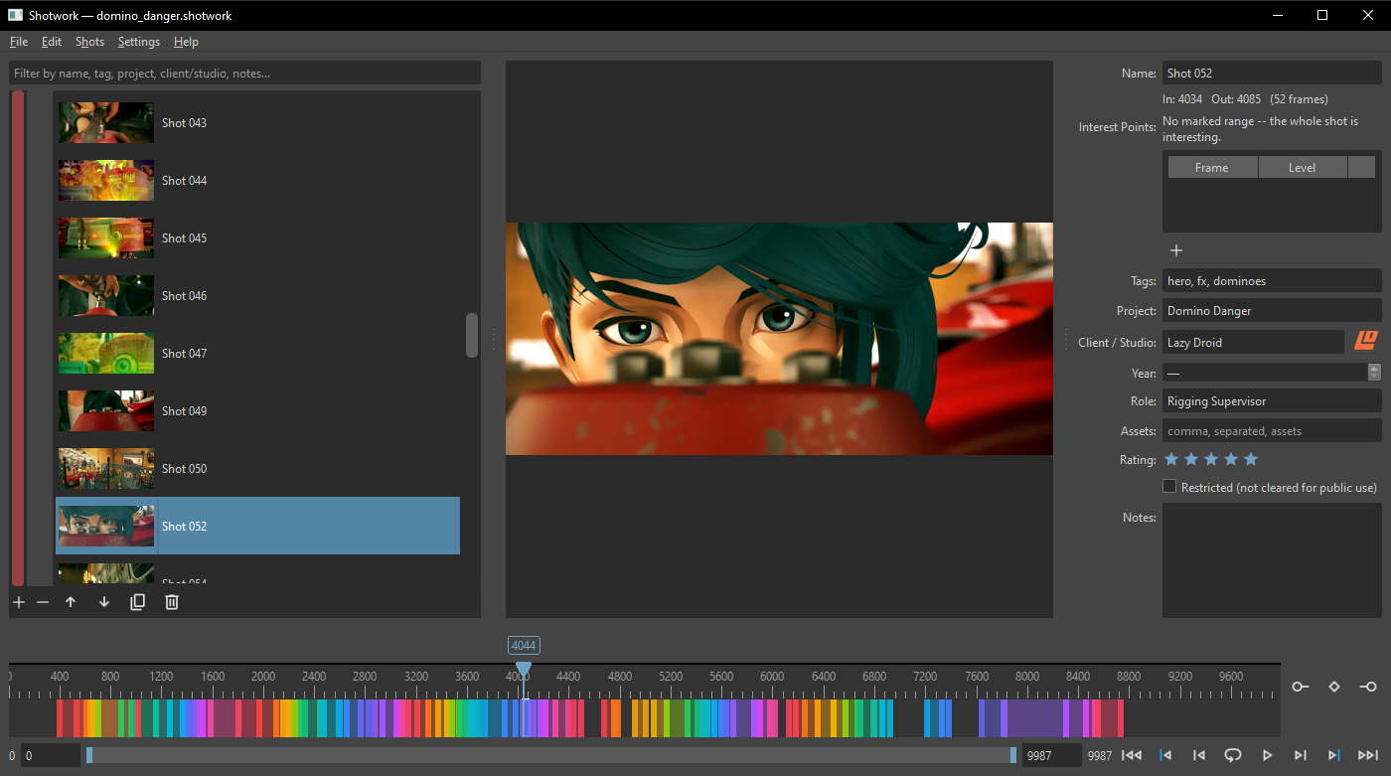1391x776 pixels.
Task: Click the shot list vertical scrollbar handle
Action: pos(472,335)
